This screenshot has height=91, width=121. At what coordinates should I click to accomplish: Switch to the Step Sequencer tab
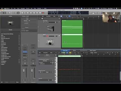[83, 51]
